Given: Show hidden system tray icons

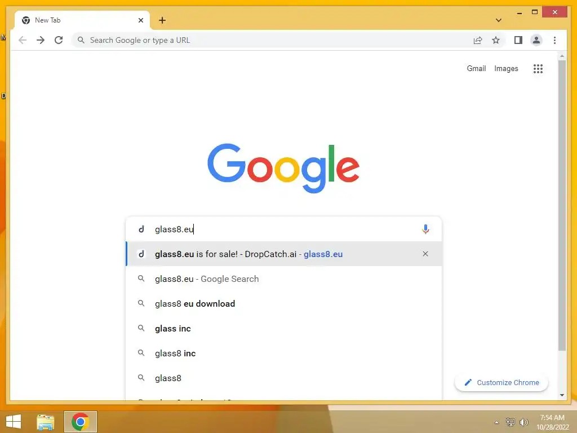Looking at the screenshot, I should click(496, 422).
